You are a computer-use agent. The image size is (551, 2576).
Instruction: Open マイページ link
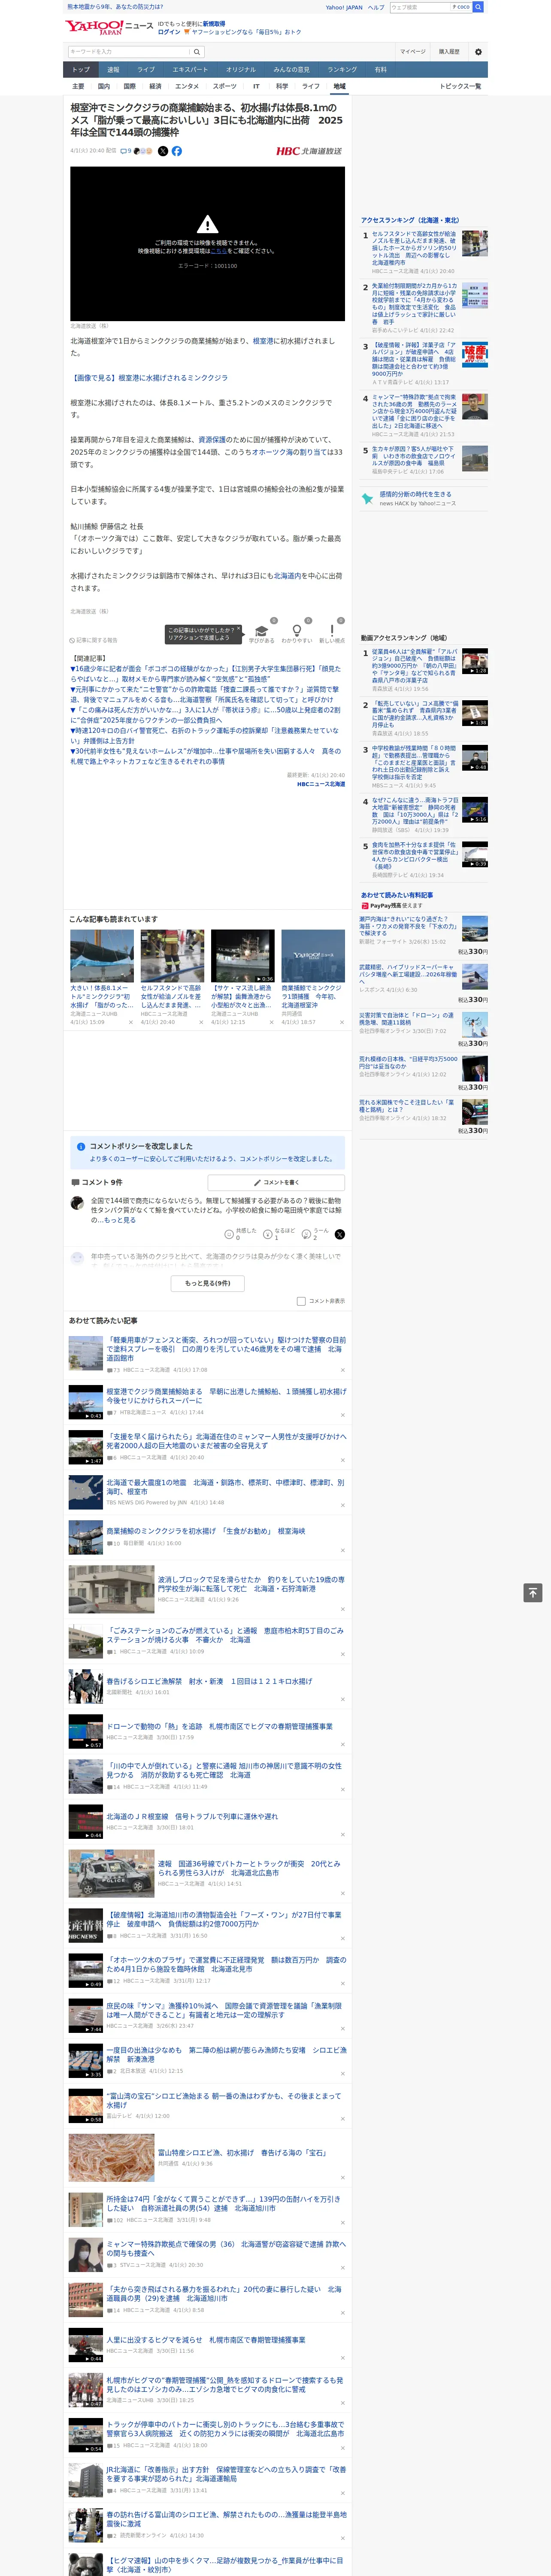click(x=413, y=52)
